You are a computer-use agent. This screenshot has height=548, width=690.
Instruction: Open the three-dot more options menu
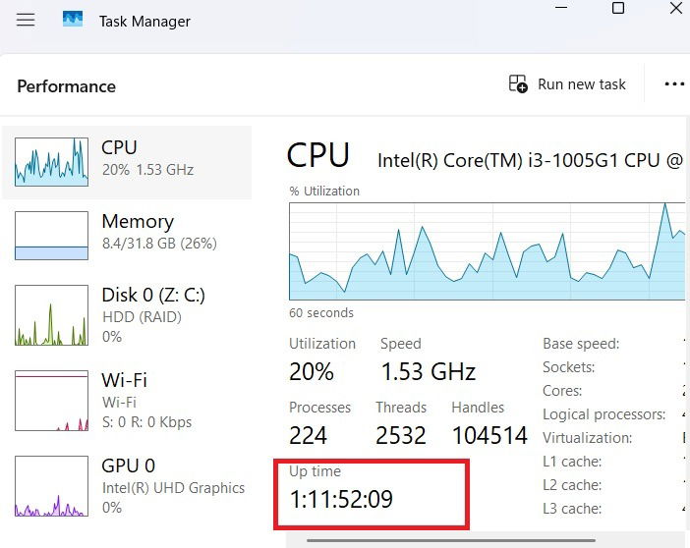point(674,83)
